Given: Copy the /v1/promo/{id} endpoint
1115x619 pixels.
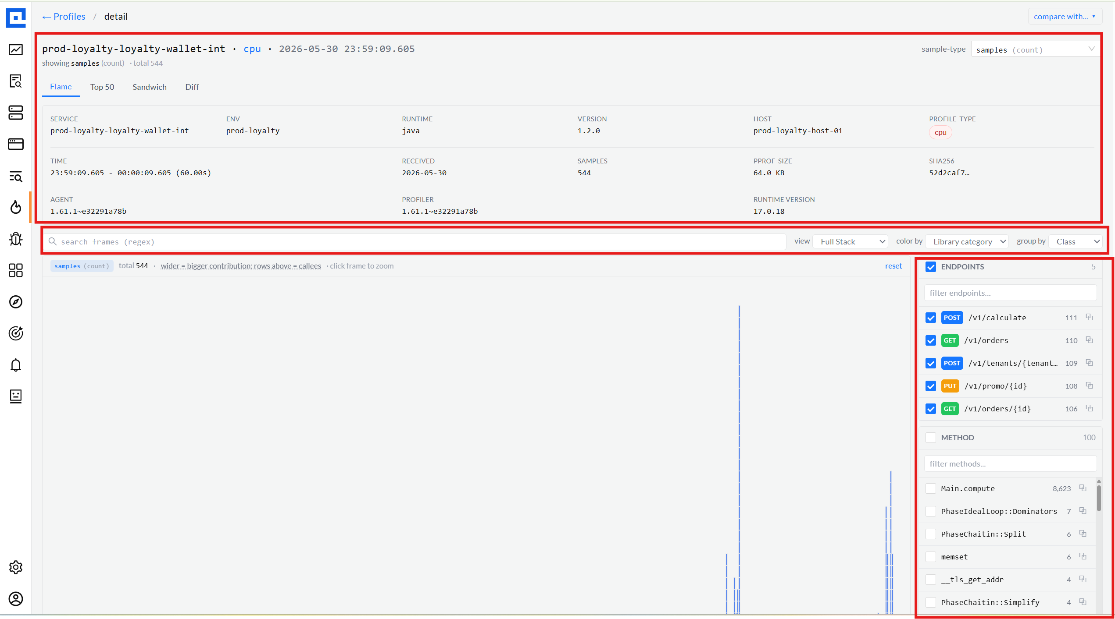Looking at the screenshot, I should pyautogui.click(x=1090, y=386).
